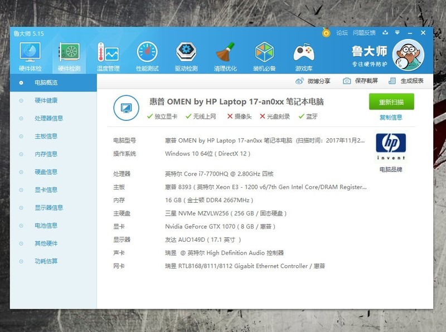Image resolution: width=446 pixels, height=332 pixels.
Task: Open 问题反馈 feedback link
Action: pos(364,33)
